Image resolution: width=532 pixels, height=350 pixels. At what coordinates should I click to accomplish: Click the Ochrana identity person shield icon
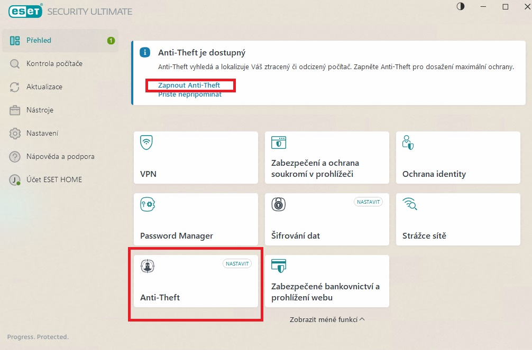[408, 143]
